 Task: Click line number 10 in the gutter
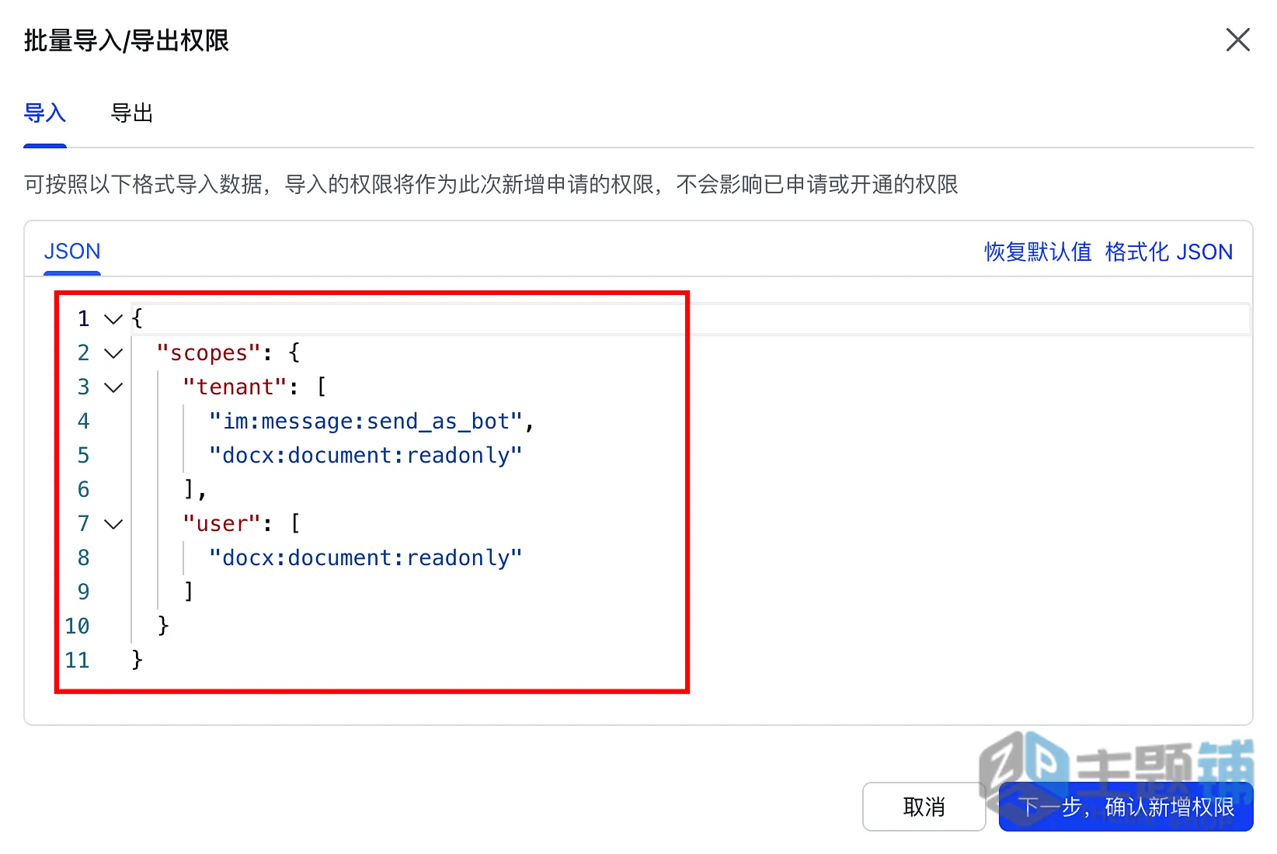click(x=77, y=627)
